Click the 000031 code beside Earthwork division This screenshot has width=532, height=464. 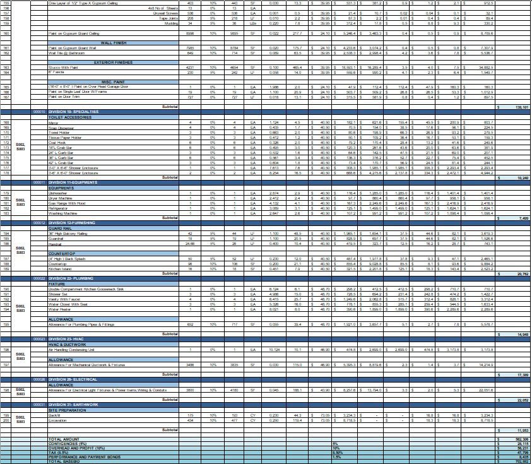pos(38,403)
